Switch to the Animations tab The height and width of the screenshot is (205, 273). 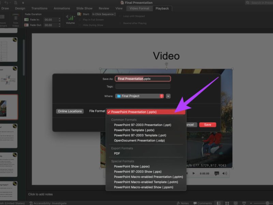(62, 8)
